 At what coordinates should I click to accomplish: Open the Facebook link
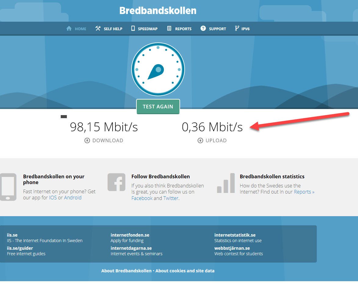(142, 198)
